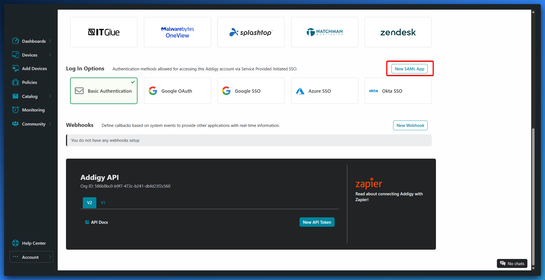Open the Malwarebytes OneView integration card
This screenshot has width=545, height=280.
click(178, 32)
